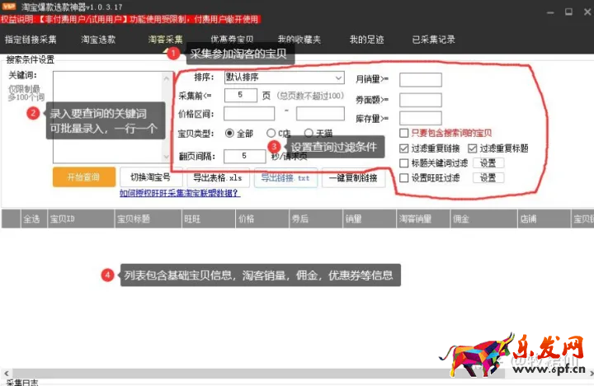Click the 宝贝ID column header
594x386 pixels.
(x=81, y=219)
